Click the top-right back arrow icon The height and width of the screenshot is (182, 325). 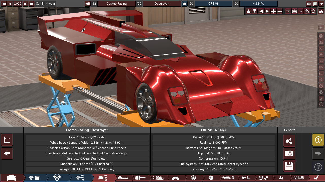pos(321,4)
